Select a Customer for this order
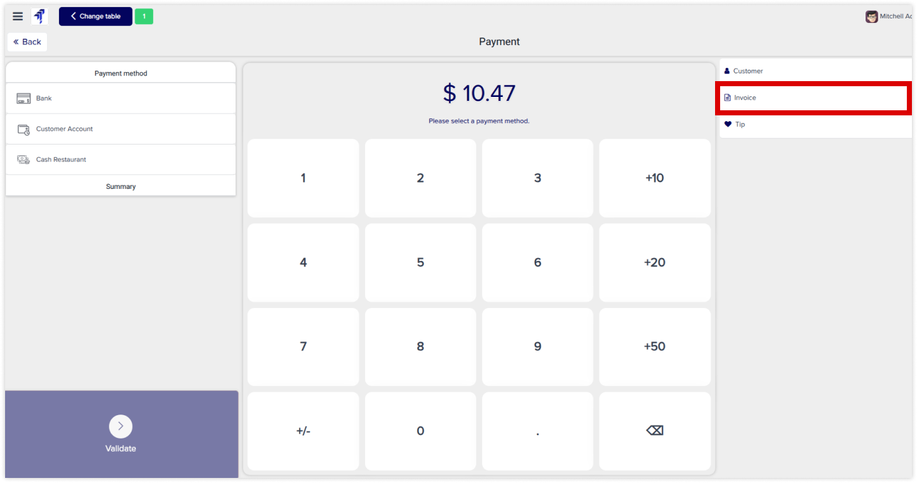 tap(747, 71)
